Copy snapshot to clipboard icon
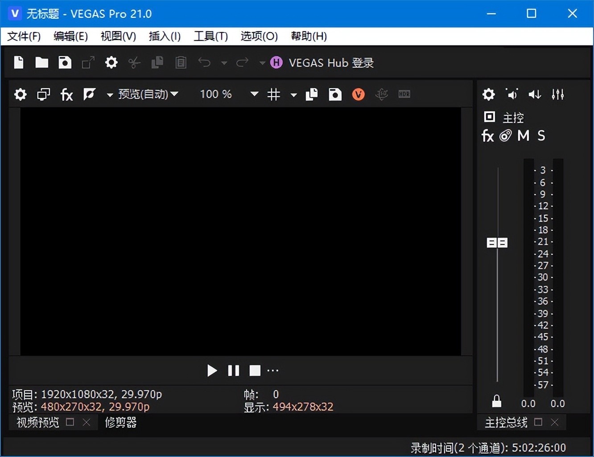The width and height of the screenshot is (594, 457). 312,94
